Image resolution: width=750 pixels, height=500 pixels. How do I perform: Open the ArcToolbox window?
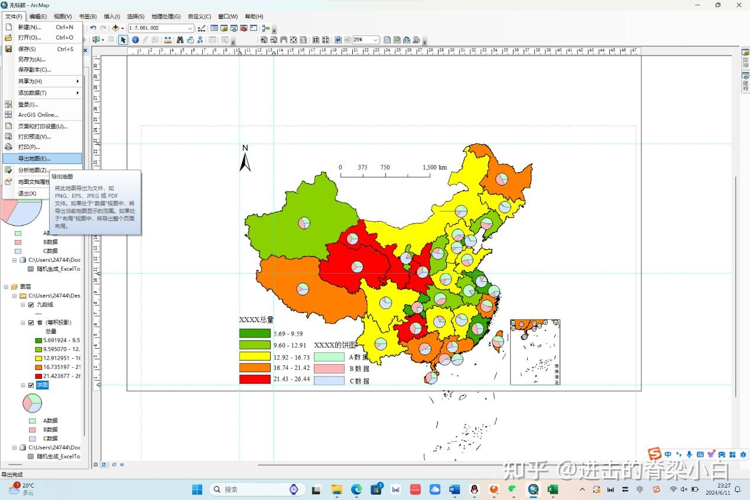(x=245, y=27)
